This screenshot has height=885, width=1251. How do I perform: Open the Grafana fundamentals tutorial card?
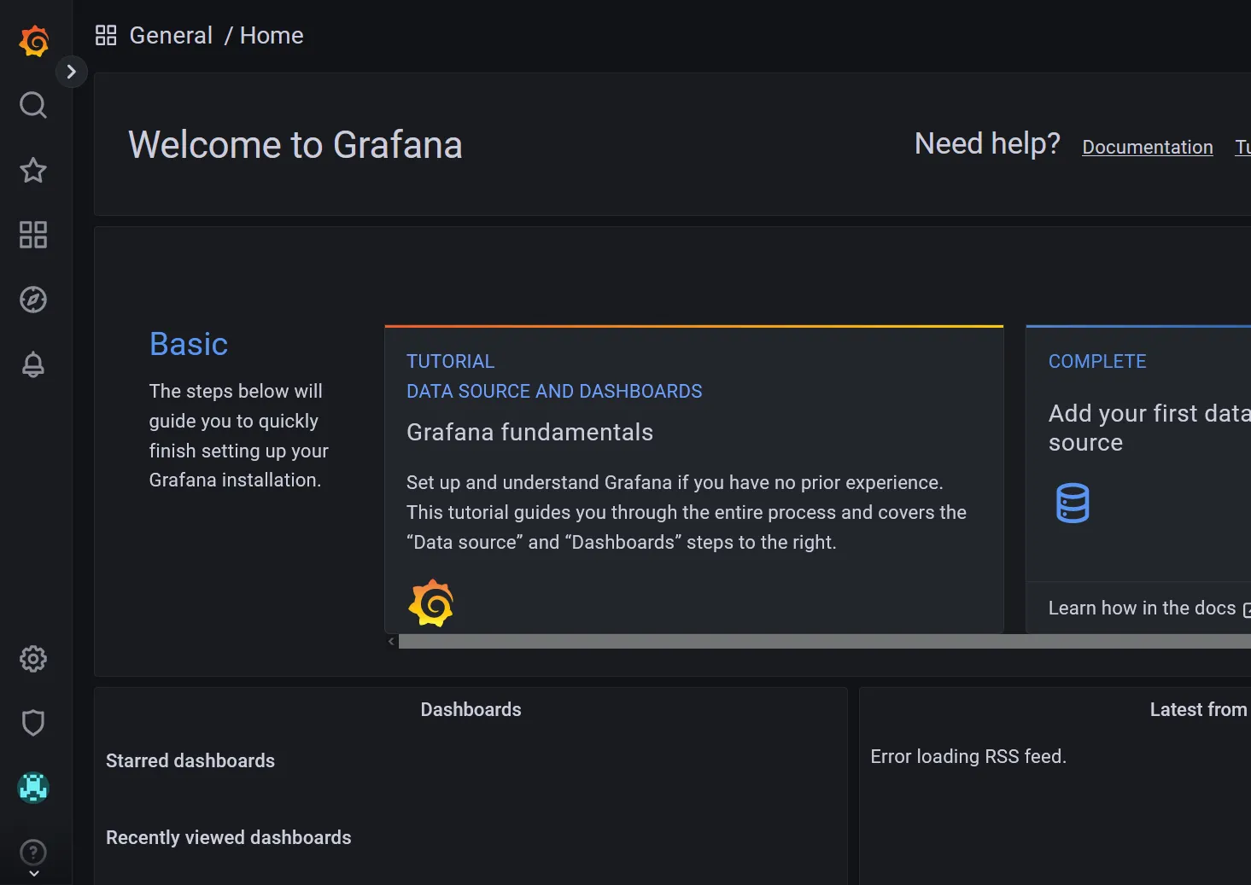[694, 480]
